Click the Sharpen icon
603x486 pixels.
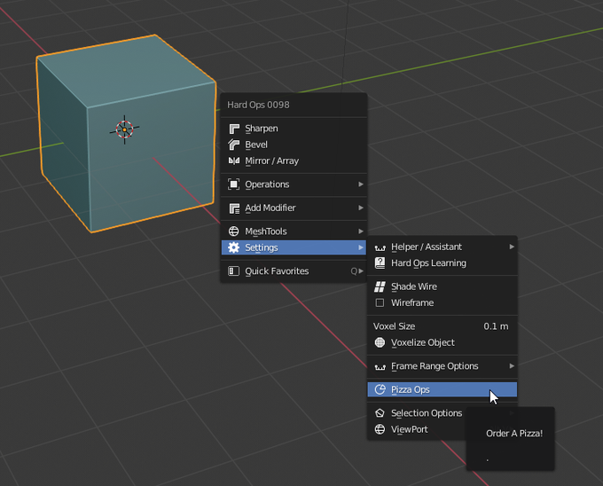click(x=234, y=129)
